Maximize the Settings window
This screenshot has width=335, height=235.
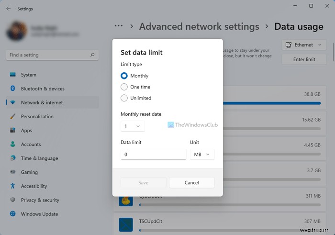click(x=311, y=6)
